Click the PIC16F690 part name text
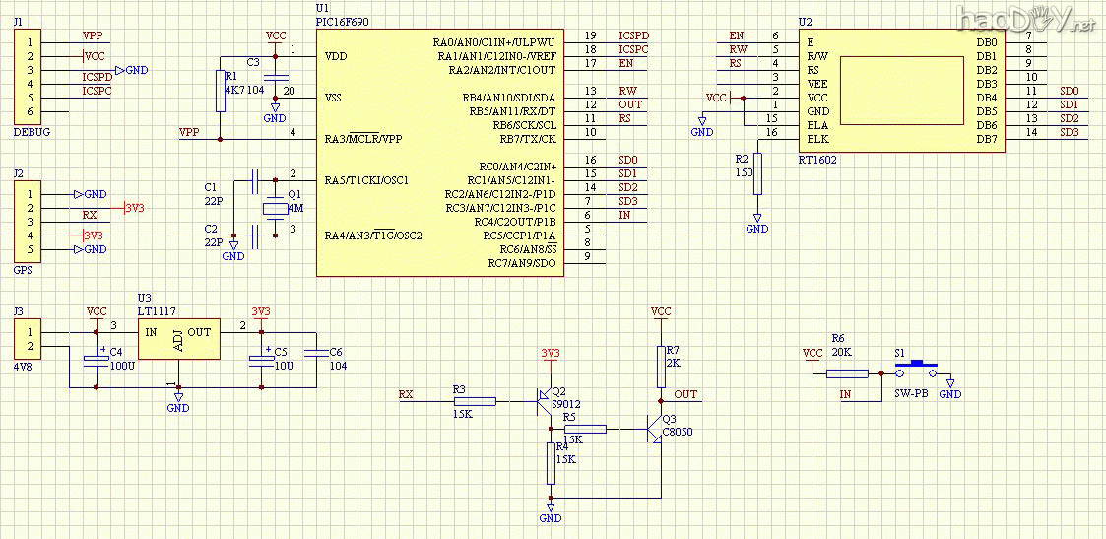 click(344, 21)
